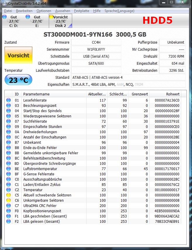Click blue status icon for Gemeldete unkorrigierbare Fehler
Image resolution: width=192 pixels, height=250 pixels.
tap(8, 153)
